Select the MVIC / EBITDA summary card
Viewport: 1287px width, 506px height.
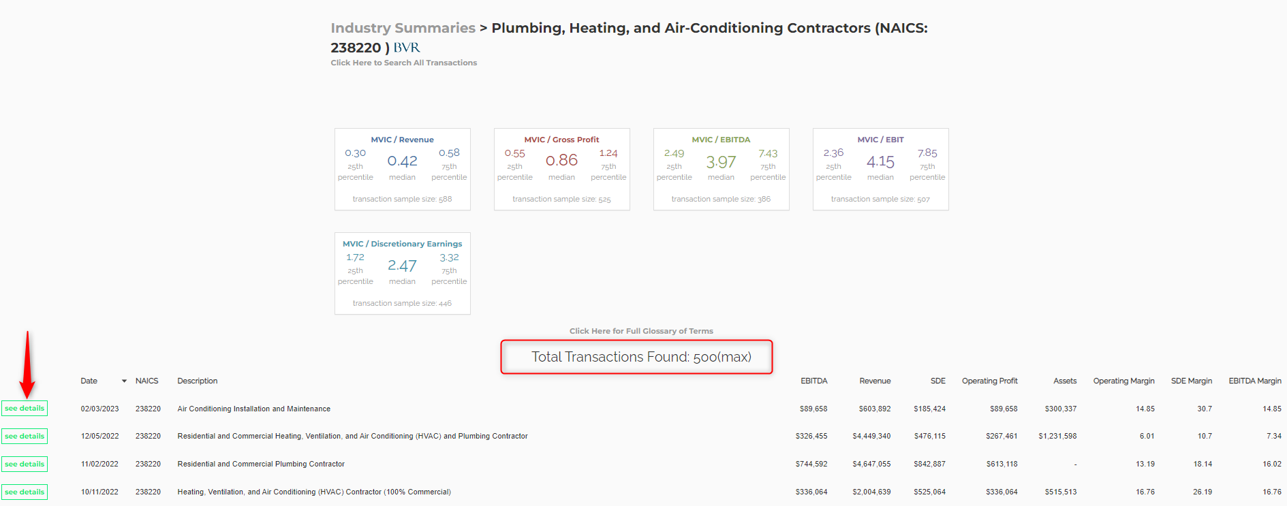(x=721, y=169)
